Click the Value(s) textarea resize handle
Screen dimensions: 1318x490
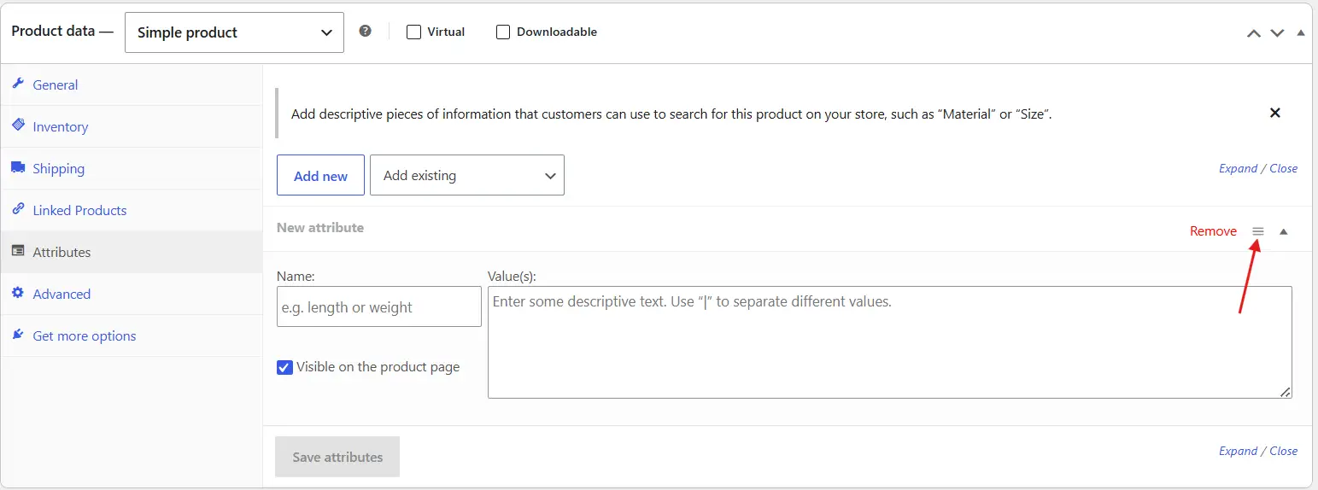point(1286,392)
